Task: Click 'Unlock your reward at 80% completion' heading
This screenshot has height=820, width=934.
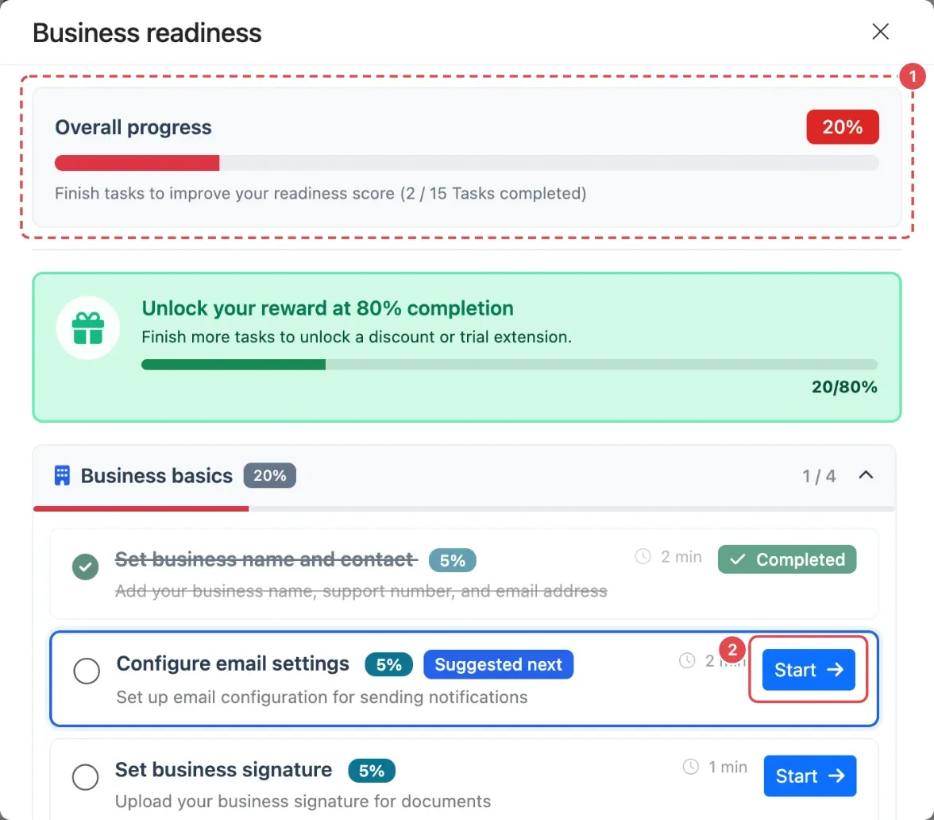Action: (327, 308)
